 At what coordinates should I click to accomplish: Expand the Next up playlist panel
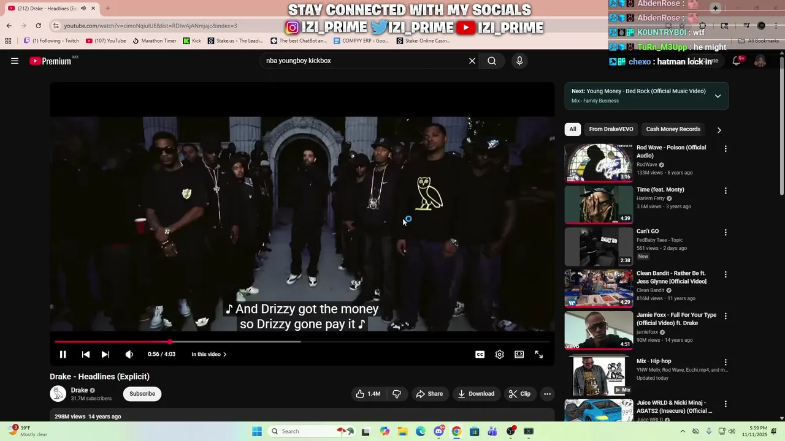(718, 96)
